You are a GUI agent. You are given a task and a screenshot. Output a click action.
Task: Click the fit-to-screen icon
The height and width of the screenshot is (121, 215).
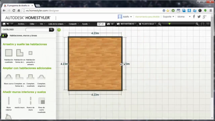(203, 24)
